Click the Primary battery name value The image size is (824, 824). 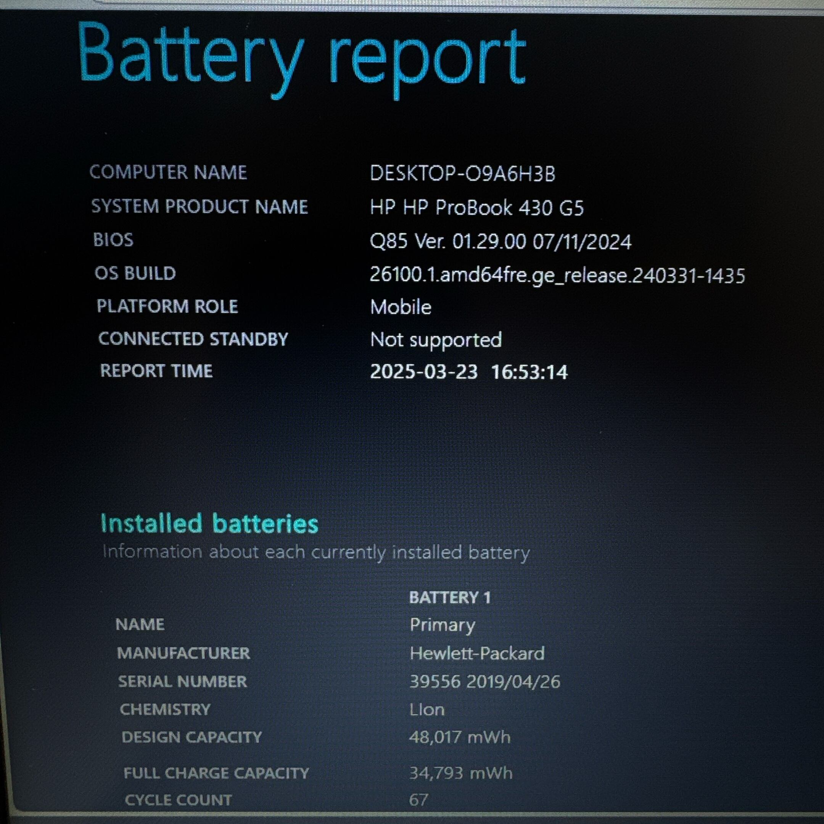coord(442,625)
